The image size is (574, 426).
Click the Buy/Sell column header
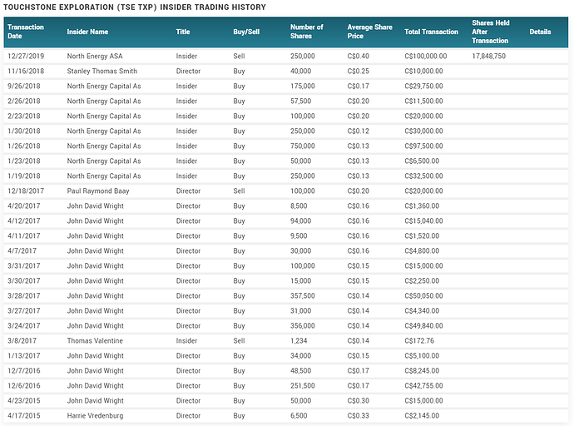246,32
